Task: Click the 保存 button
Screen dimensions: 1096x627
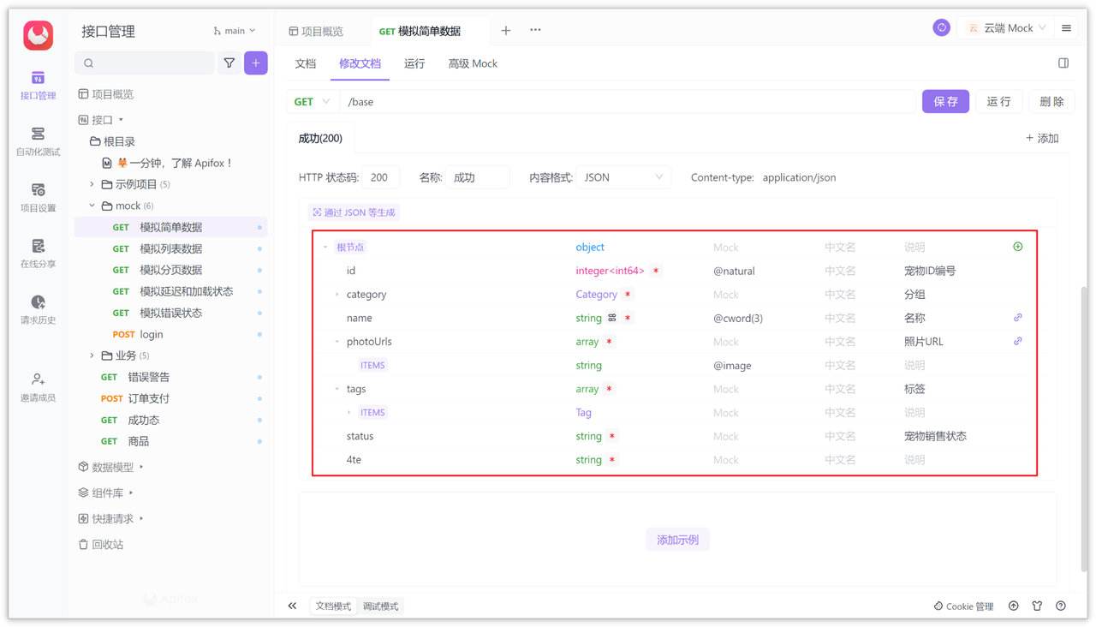Action: pos(945,101)
